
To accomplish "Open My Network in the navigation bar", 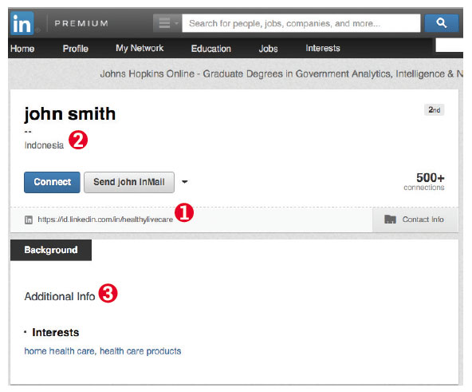I will pyautogui.click(x=140, y=48).
